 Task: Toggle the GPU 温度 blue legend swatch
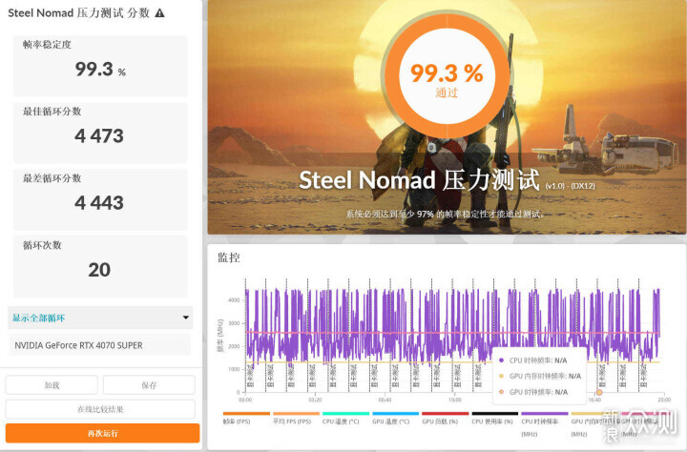coord(396,413)
